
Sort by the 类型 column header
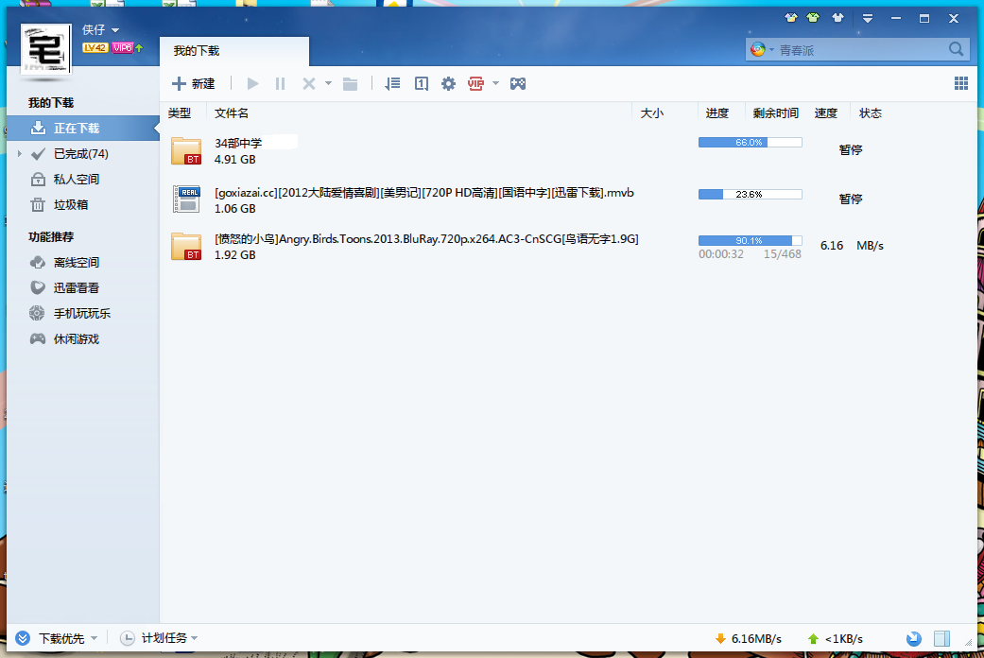point(180,113)
